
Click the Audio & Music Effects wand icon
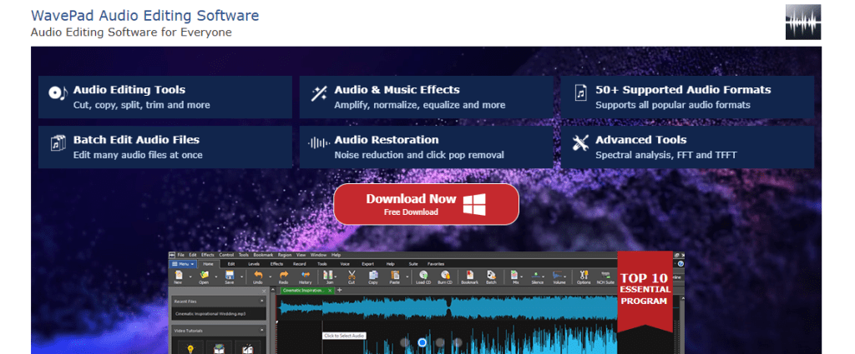318,93
